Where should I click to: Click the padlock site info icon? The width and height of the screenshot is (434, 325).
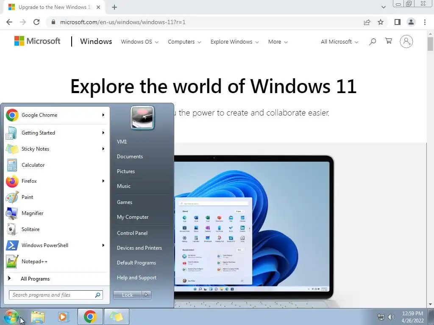tap(53, 22)
